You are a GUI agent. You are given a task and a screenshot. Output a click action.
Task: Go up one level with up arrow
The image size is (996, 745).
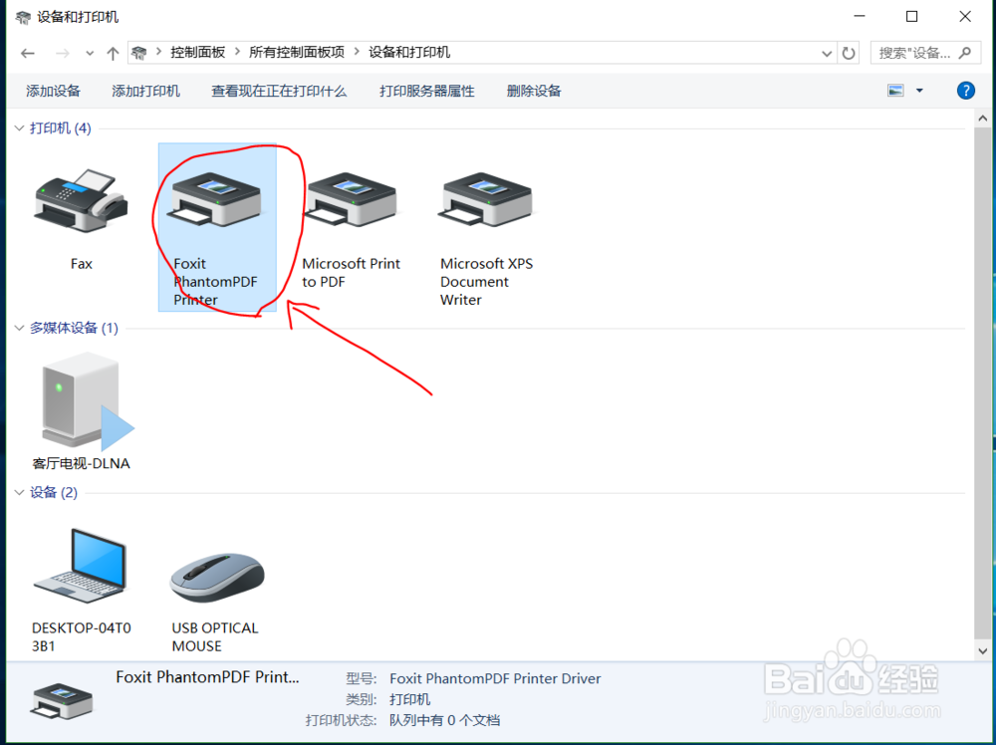click(x=113, y=54)
